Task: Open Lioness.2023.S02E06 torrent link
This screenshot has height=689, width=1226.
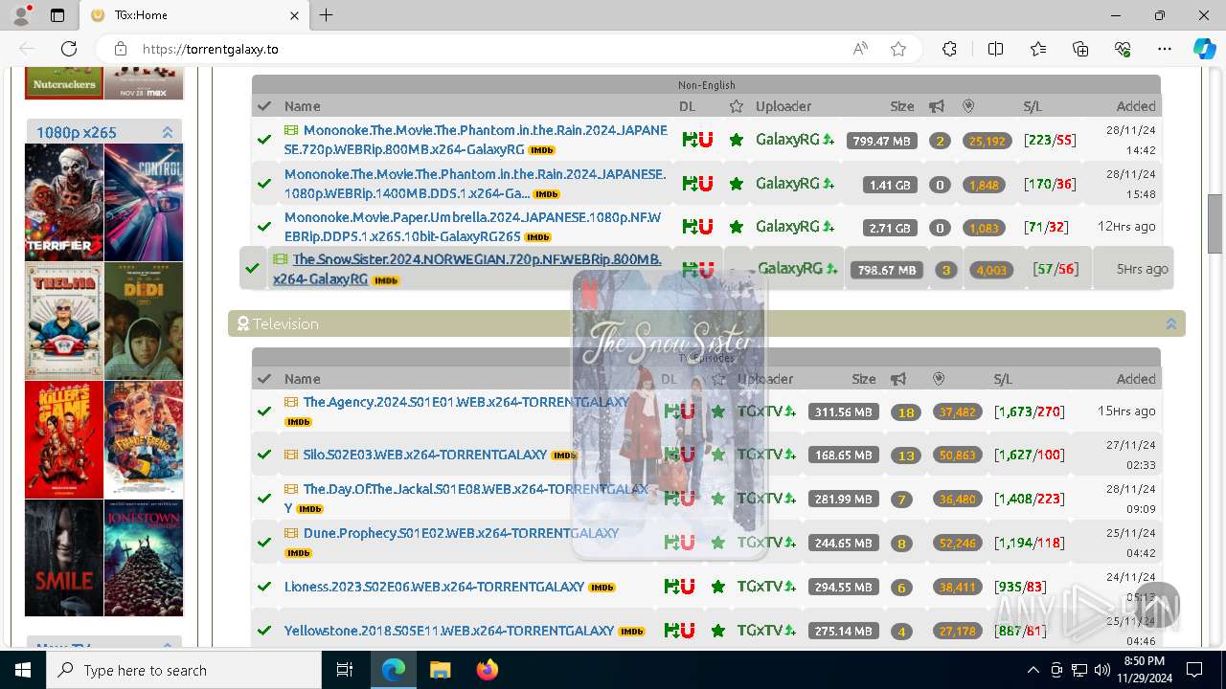Action: [434, 587]
